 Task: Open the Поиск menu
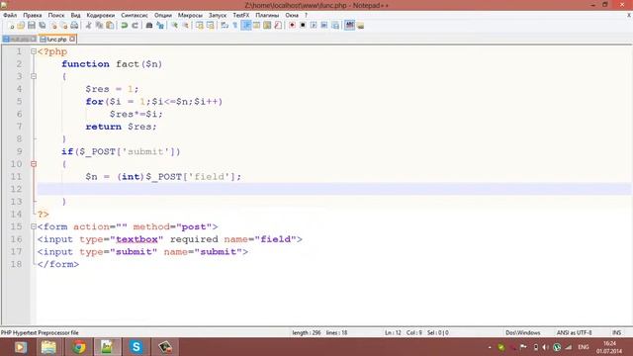56,15
